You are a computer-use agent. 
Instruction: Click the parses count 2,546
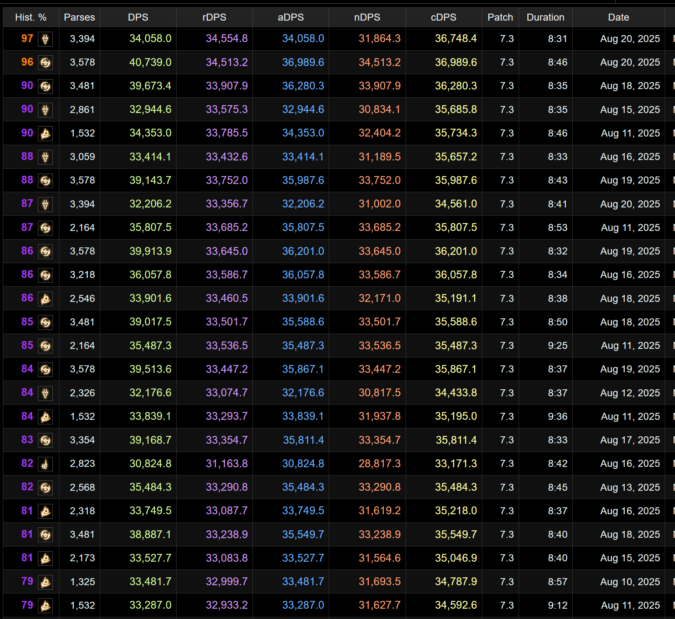(82, 299)
